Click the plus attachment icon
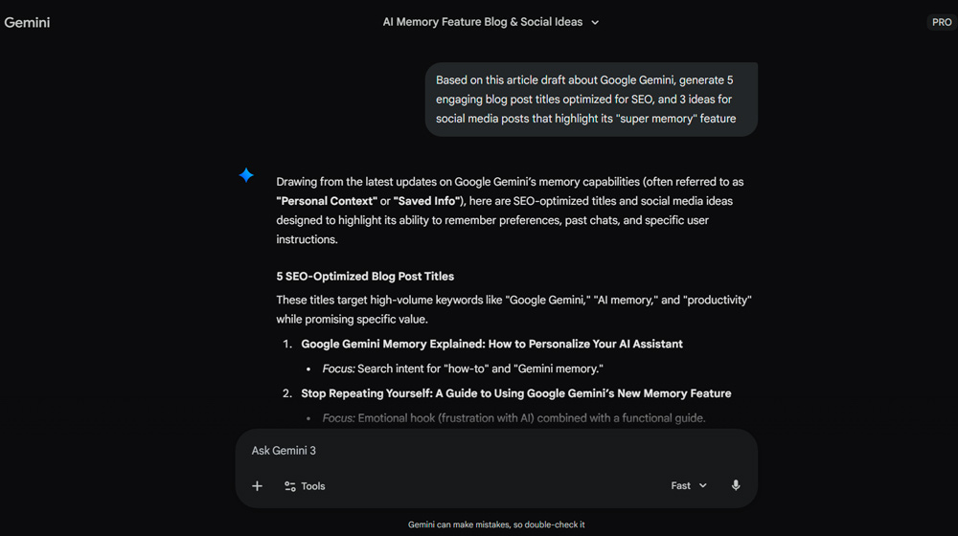 pos(257,486)
